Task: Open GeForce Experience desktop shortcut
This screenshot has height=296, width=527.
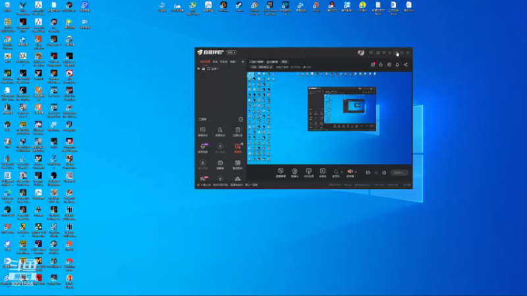Action: point(7,76)
